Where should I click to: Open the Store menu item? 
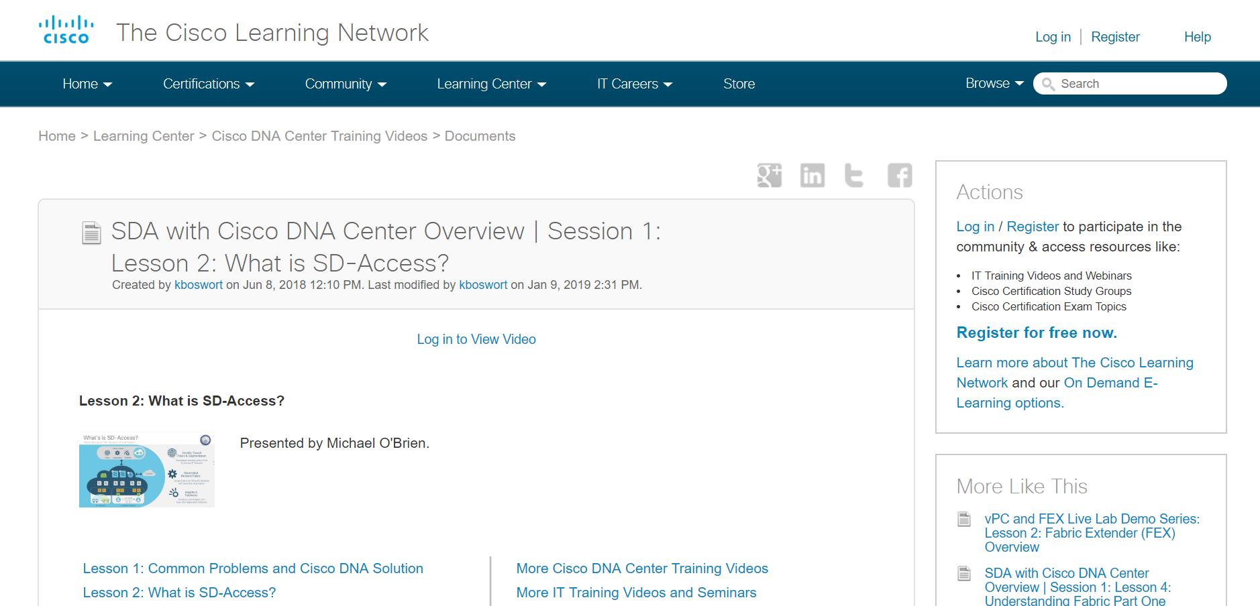click(739, 84)
